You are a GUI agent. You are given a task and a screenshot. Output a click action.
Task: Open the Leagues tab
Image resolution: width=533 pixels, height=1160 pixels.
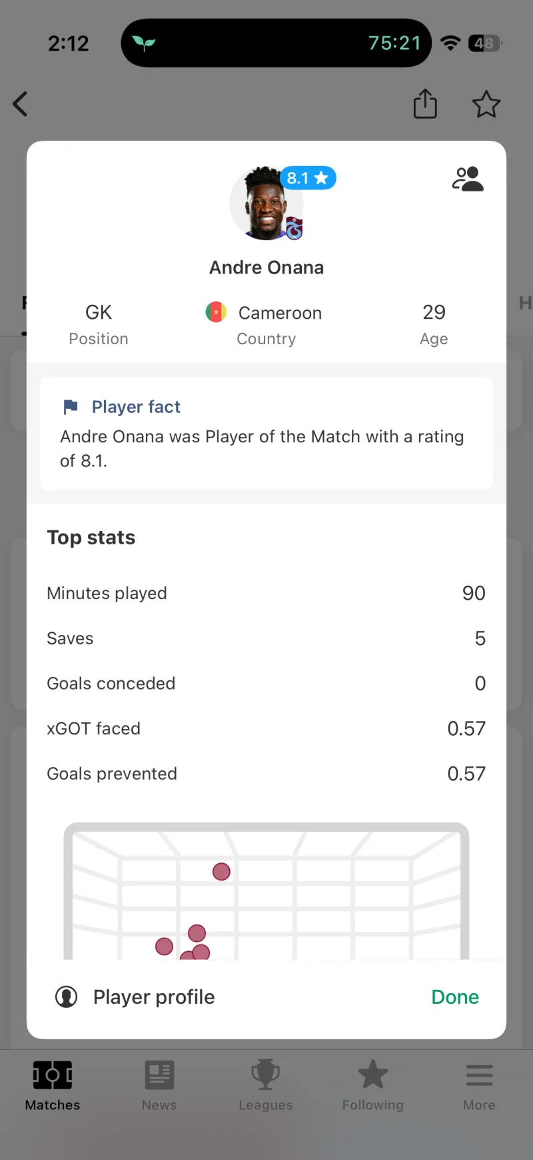coord(266,1085)
